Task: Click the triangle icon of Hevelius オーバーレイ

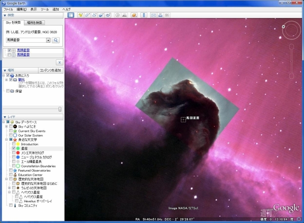Action: click(21, 201)
